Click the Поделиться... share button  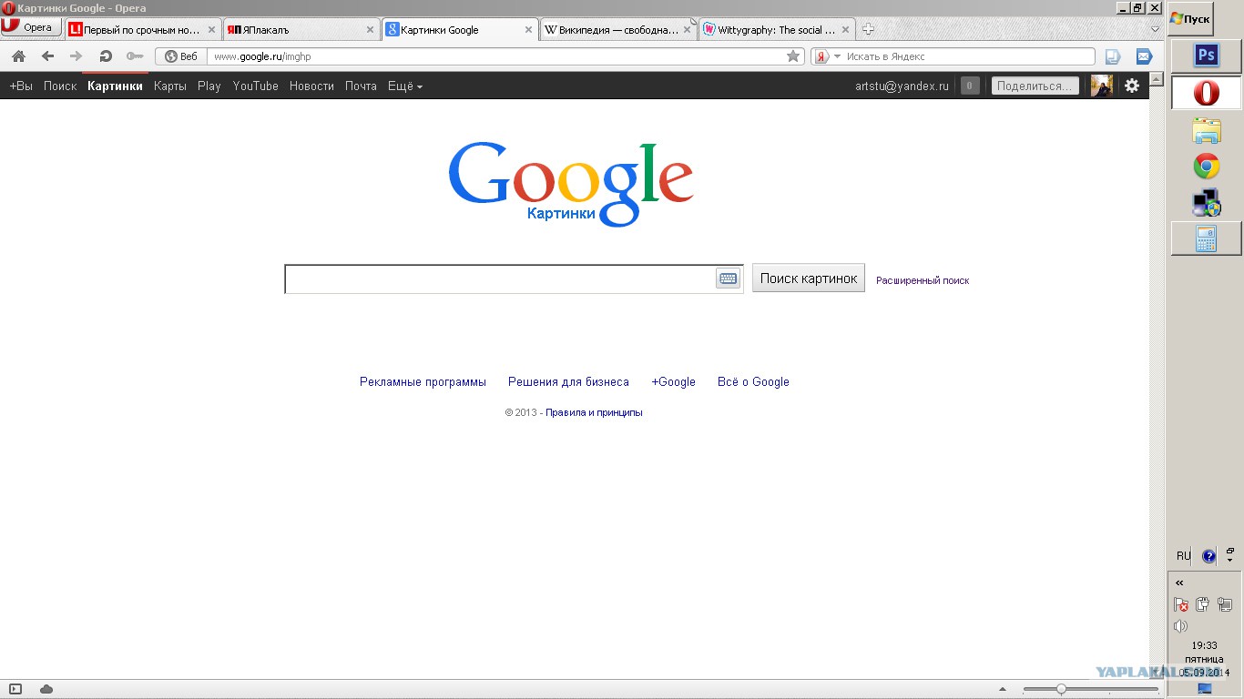point(1035,86)
